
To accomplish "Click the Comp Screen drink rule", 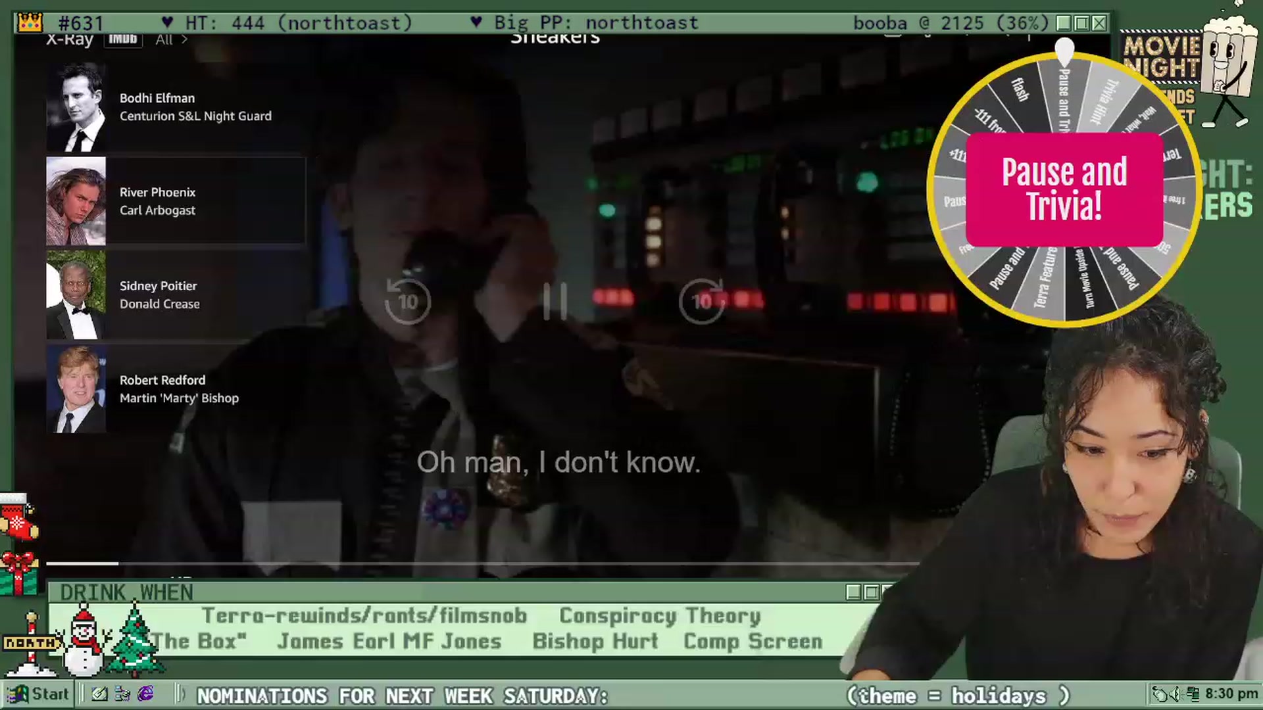I will pyautogui.click(x=753, y=641).
